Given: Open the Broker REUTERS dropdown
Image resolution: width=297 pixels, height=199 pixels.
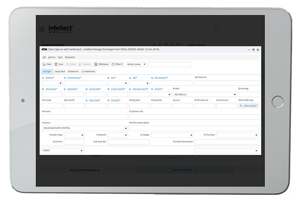Looking at the screenshot, I should point(205,94).
